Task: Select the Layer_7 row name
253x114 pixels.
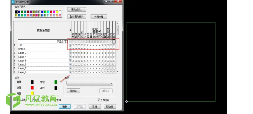Action: pos(22,68)
